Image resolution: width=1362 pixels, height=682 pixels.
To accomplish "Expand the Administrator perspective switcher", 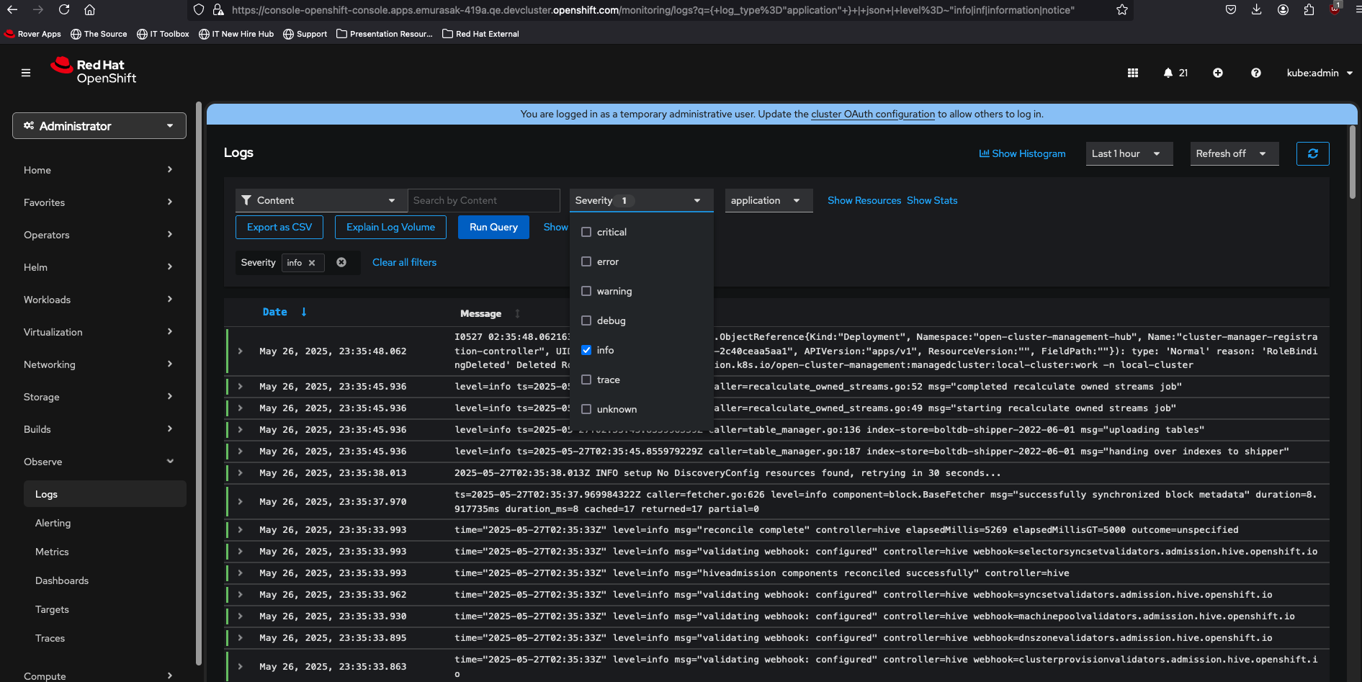I will [x=99, y=126].
